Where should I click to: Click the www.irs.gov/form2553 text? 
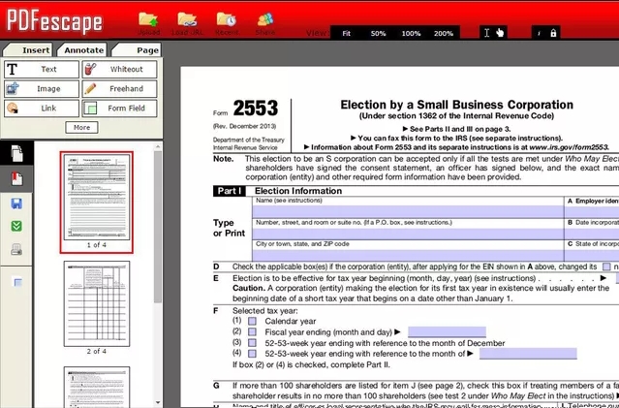pyautogui.click(x=569, y=147)
